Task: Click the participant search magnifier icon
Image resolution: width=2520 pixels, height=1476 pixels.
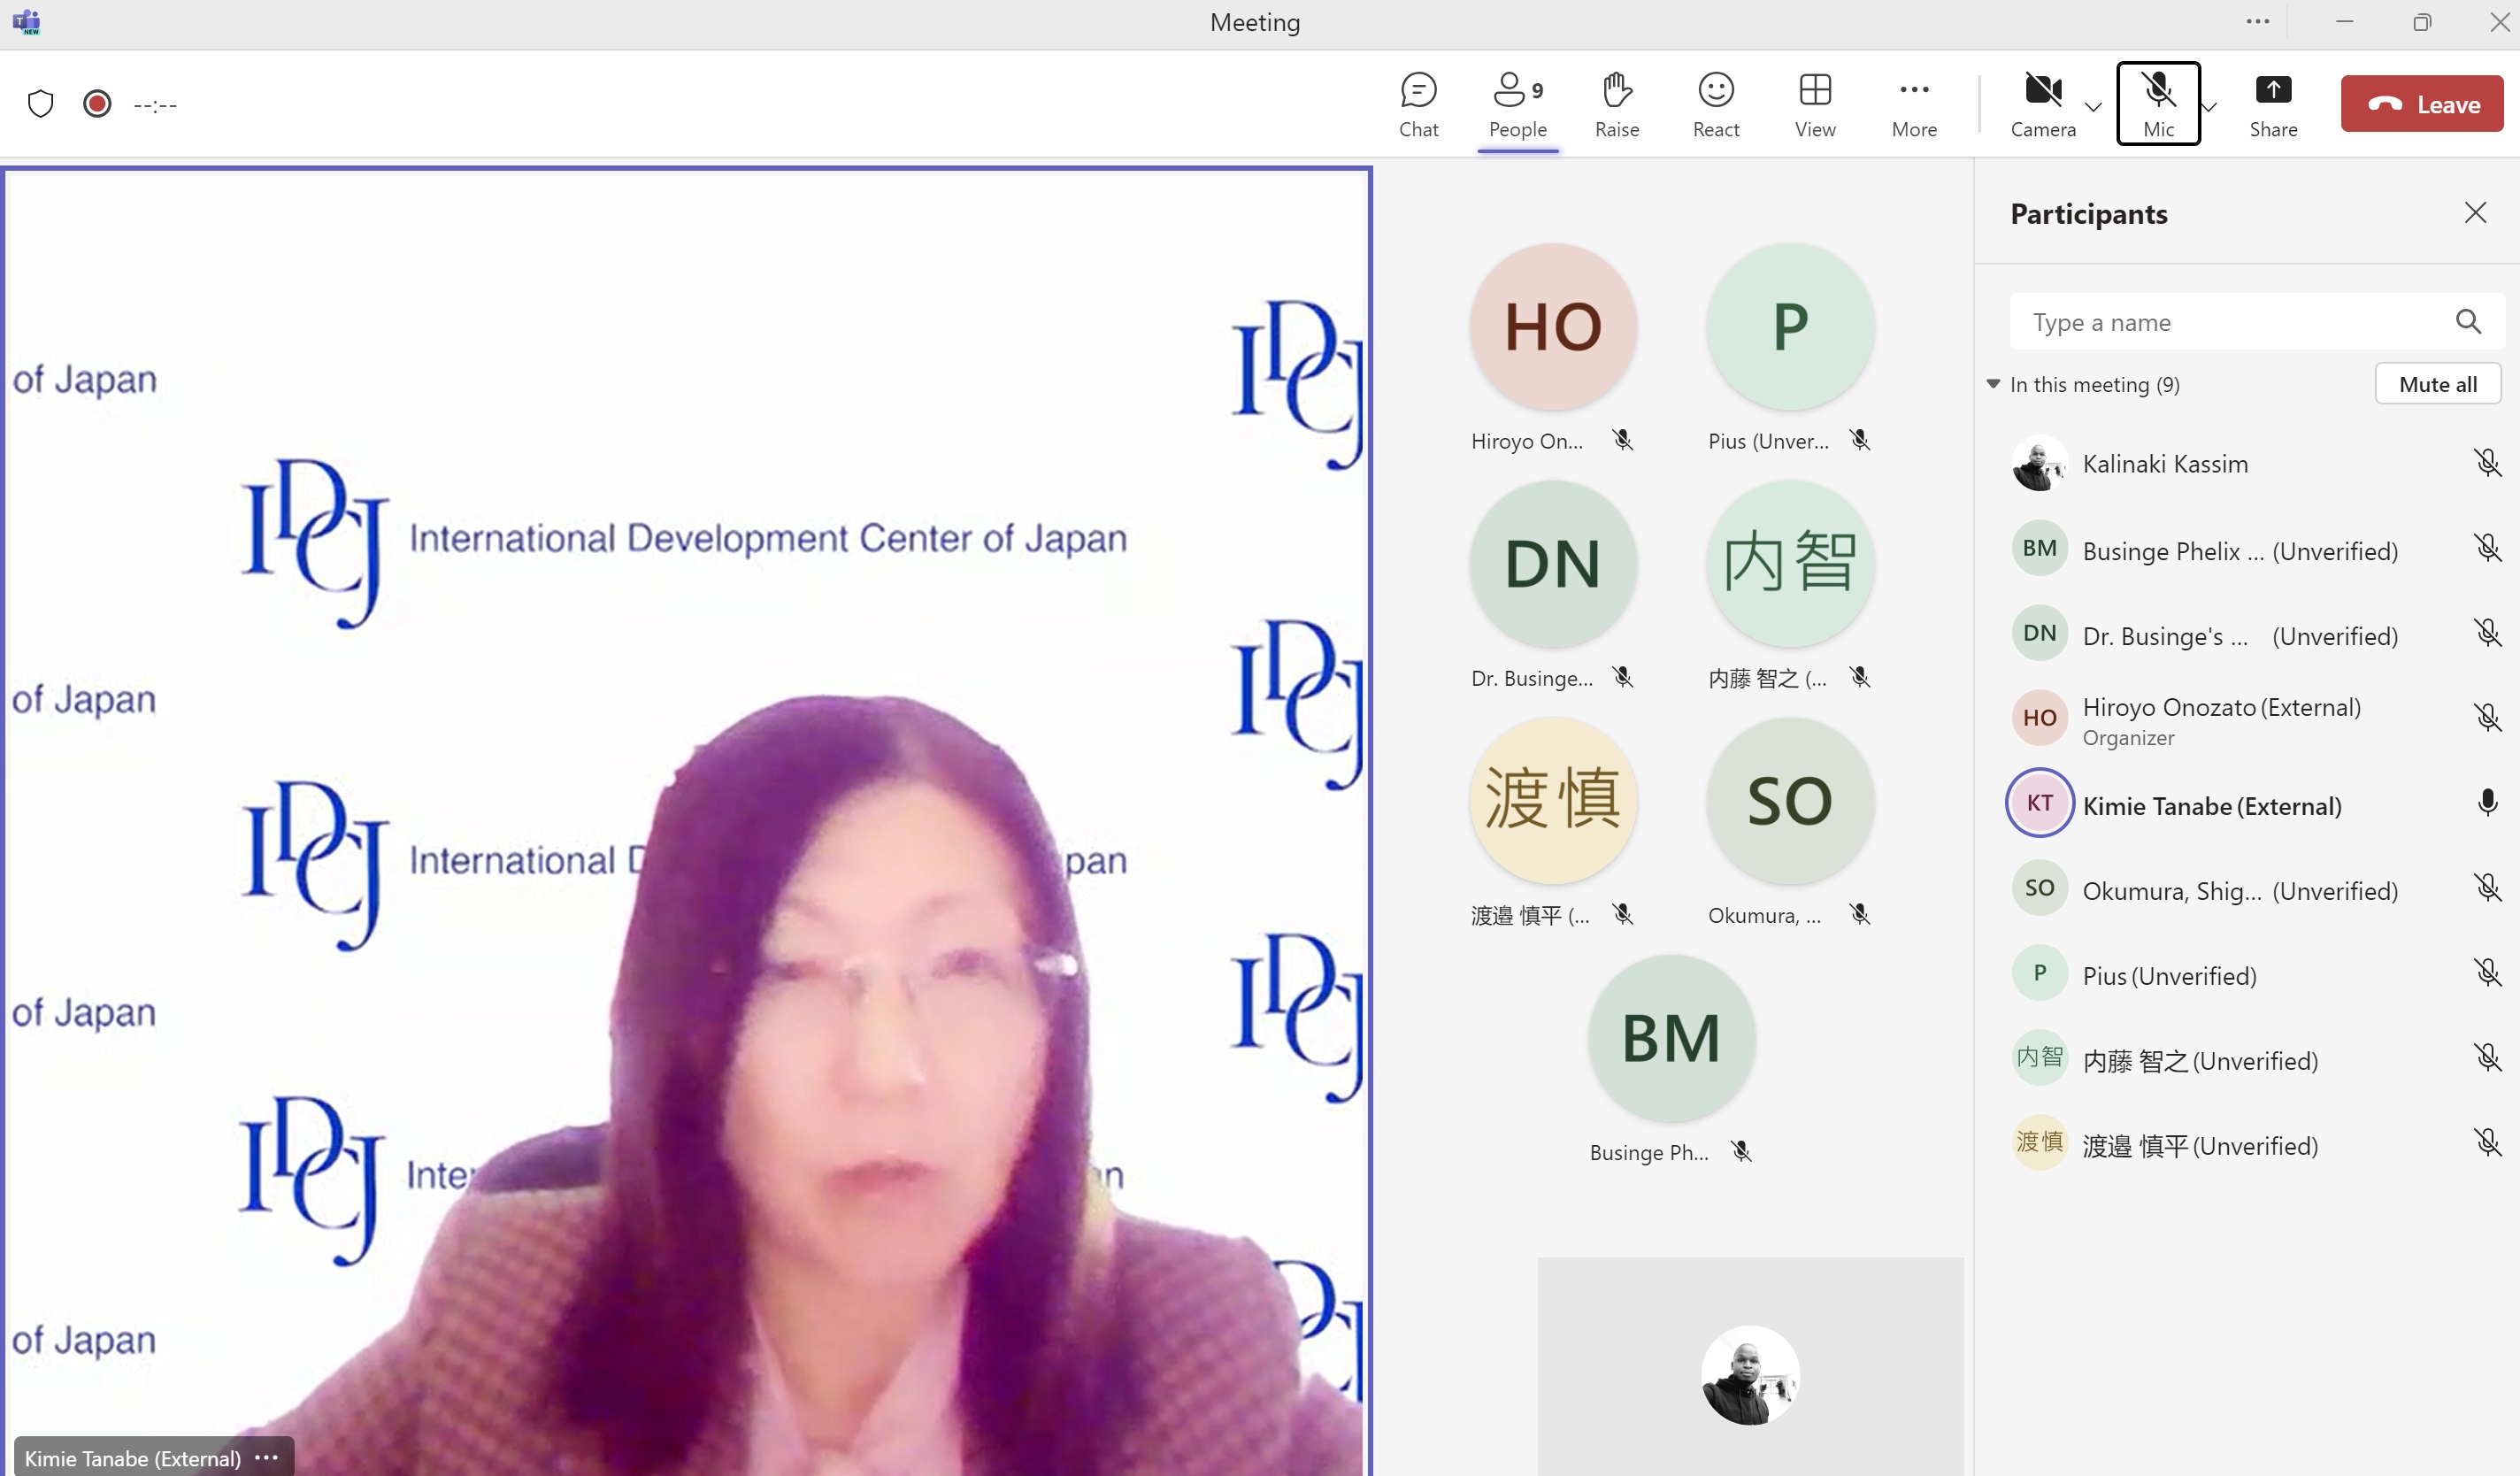Action: coord(2467,322)
